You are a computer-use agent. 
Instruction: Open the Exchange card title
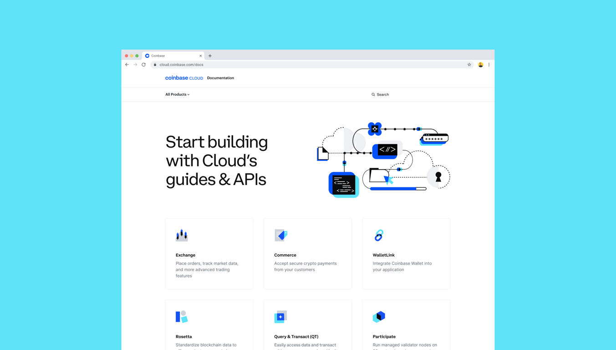click(x=185, y=255)
